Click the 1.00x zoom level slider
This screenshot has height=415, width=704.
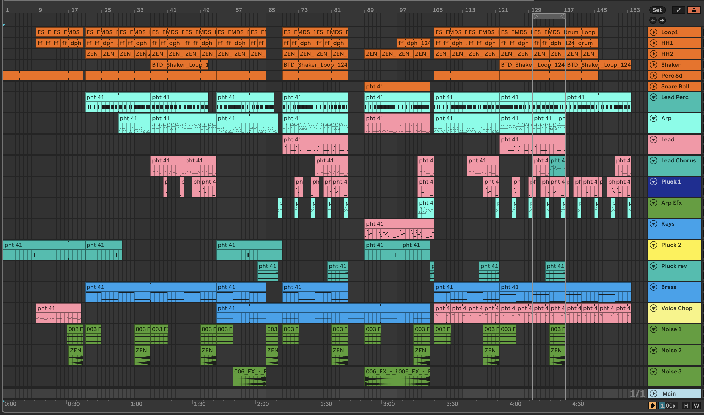[668, 406]
